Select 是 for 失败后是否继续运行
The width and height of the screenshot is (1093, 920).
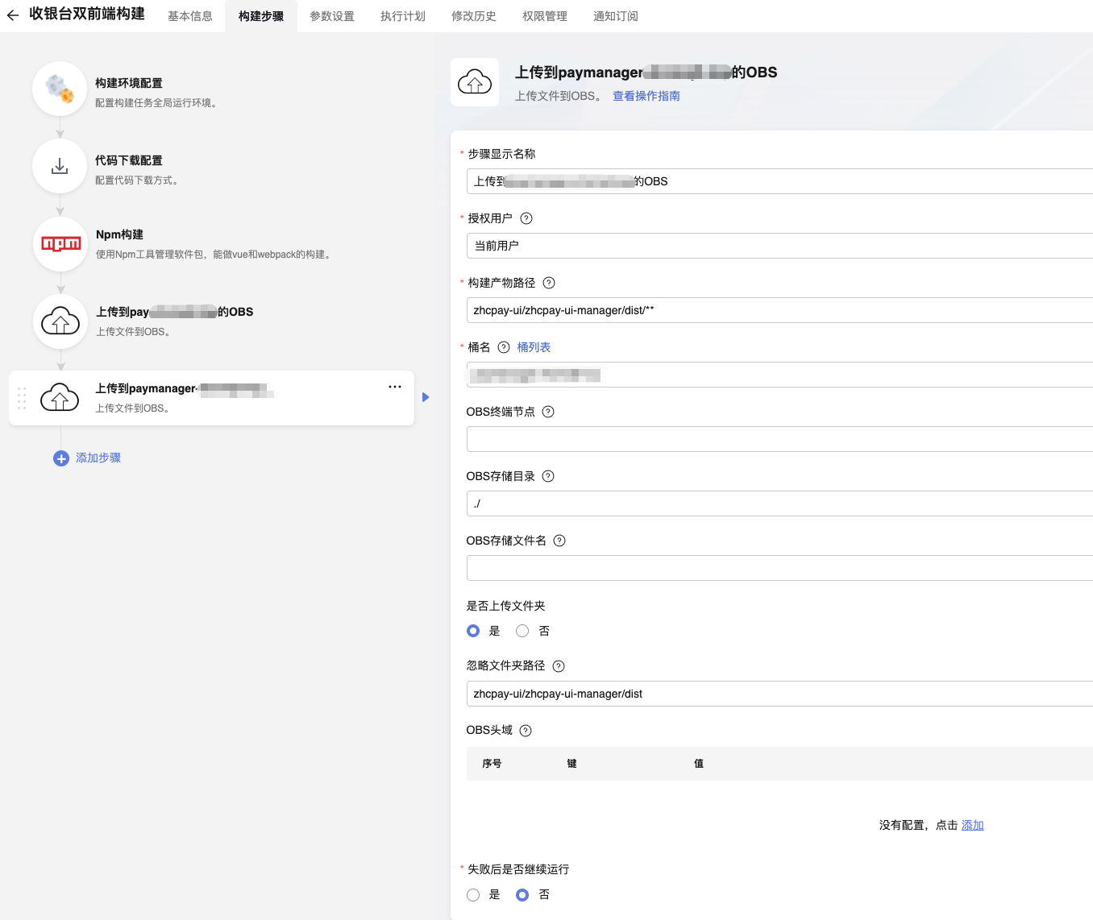pos(473,895)
